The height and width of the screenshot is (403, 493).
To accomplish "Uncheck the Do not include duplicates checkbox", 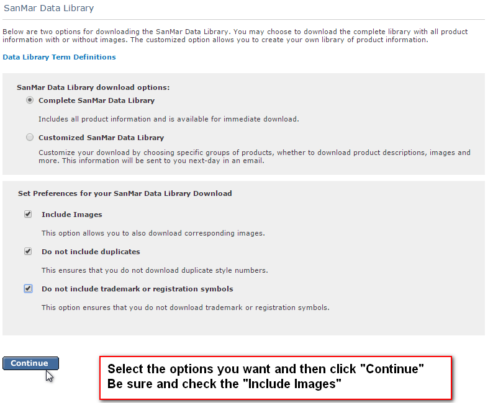I will coord(28,252).
